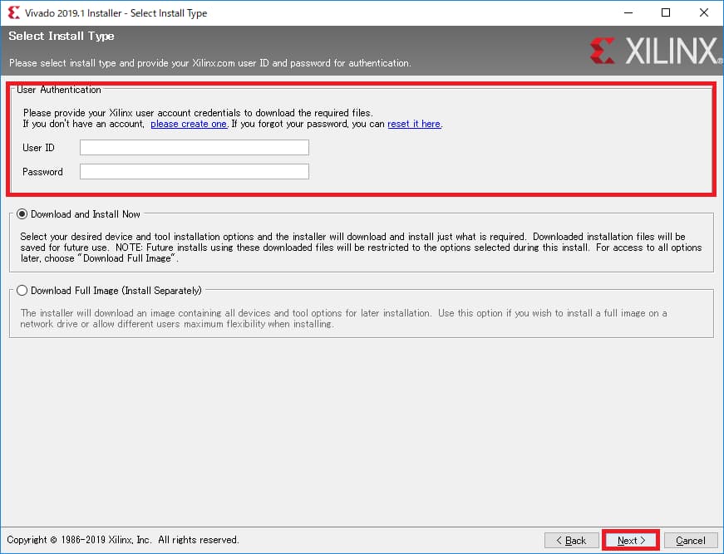Image resolution: width=724 pixels, height=554 pixels.
Task: Click the User ID input field
Action: 194,148
